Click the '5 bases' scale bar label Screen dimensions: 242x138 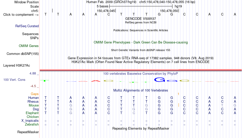102,6
